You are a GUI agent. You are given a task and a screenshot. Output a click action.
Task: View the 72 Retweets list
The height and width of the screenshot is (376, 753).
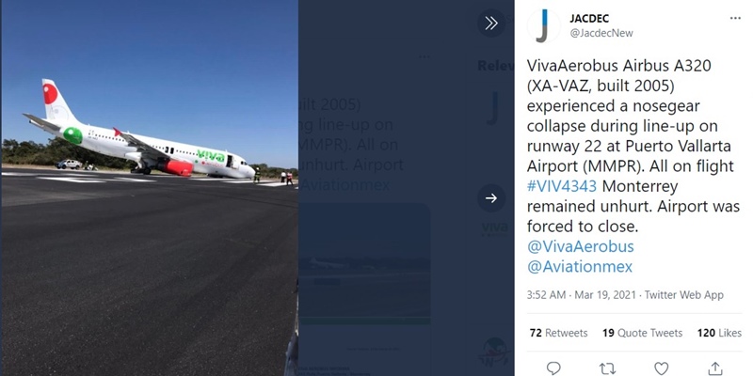point(558,333)
